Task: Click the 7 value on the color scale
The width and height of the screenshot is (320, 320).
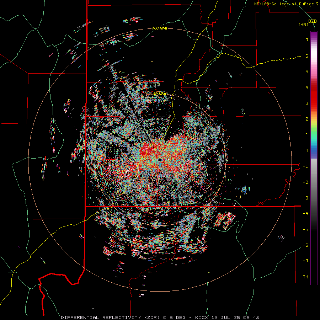Action: pos(307,40)
